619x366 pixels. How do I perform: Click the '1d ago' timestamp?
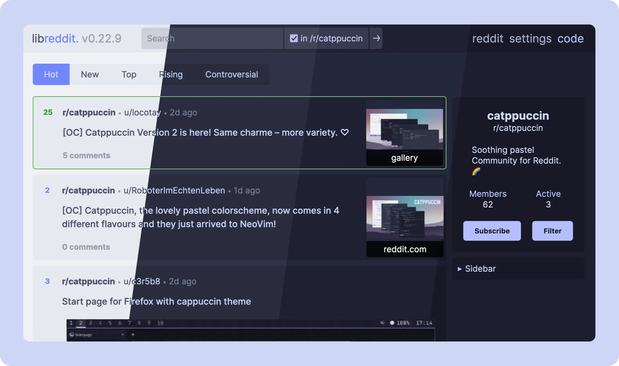click(x=247, y=190)
